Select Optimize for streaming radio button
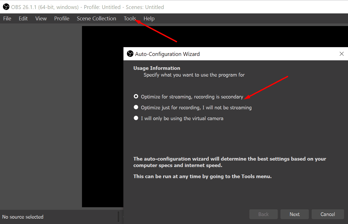Viewport: 348px width, 224px height. click(136, 97)
